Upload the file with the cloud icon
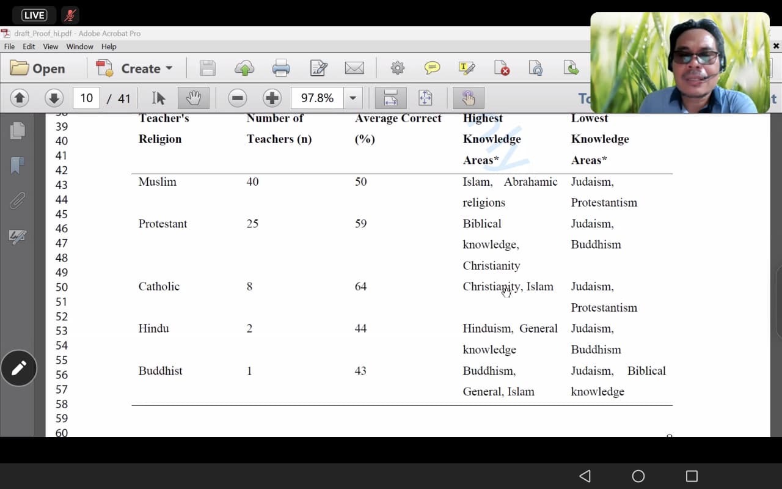This screenshot has width=782, height=489. point(244,68)
